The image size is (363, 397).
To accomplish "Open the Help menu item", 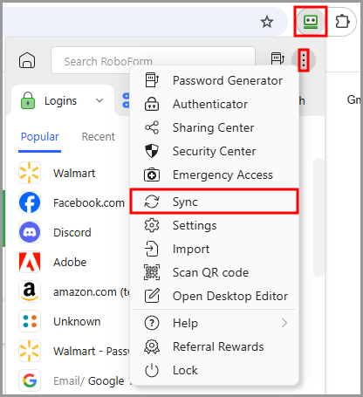I will click(214, 323).
